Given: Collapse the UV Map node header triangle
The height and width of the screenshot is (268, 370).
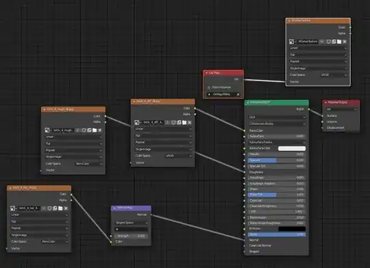Looking at the screenshot, I should click(206, 73).
